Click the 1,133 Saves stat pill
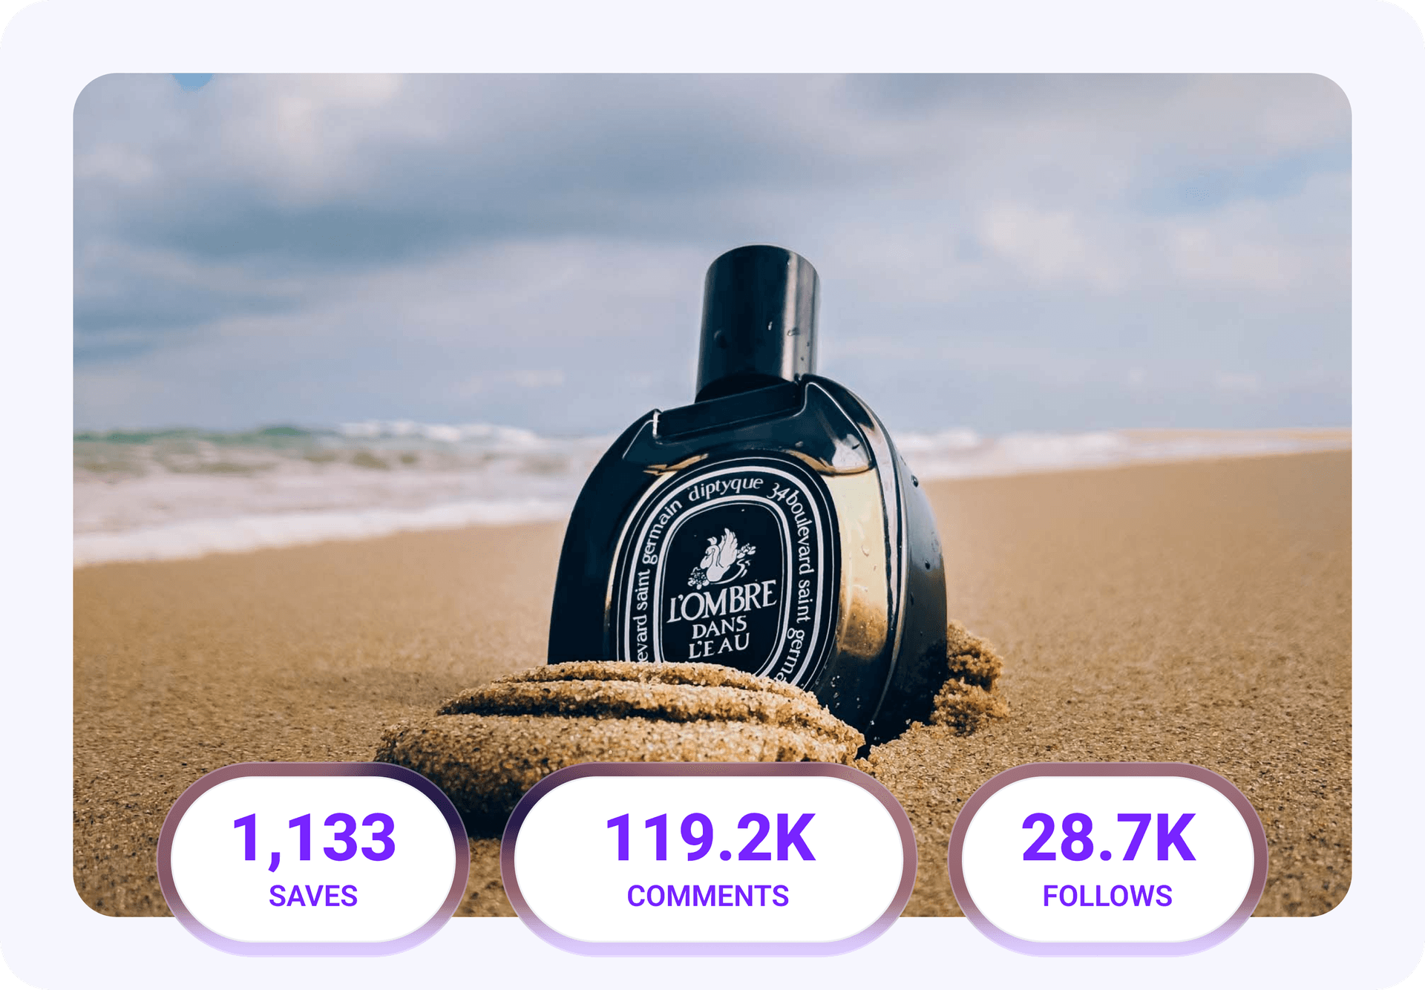 click(x=313, y=859)
